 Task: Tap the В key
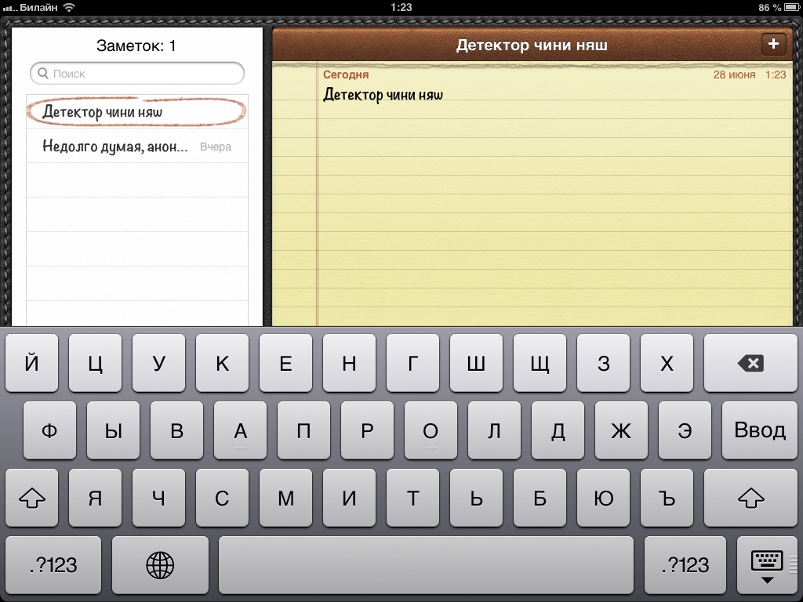pyautogui.click(x=176, y=430)
